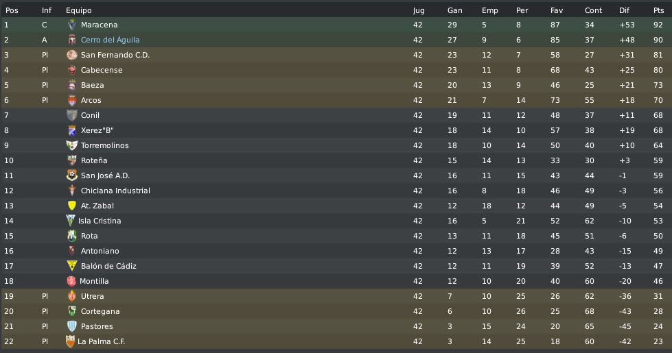The height and width of the screenshot is (353, 672).
Task: Click the Torremolinos team crest
Action: point(72,145)
